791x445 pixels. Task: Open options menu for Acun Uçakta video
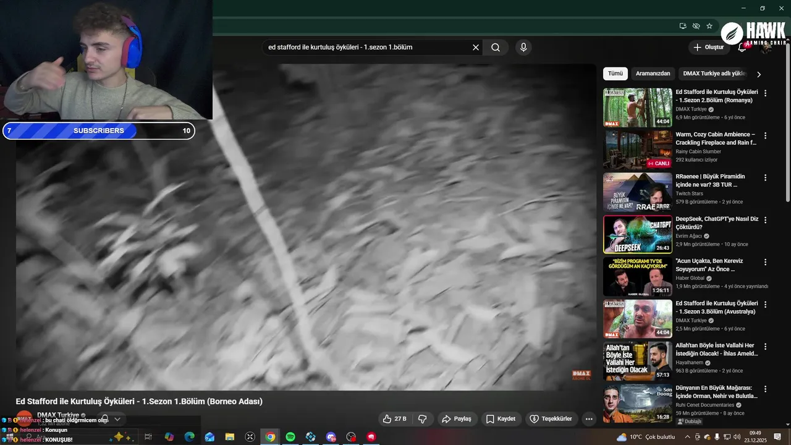pos(766,262)
